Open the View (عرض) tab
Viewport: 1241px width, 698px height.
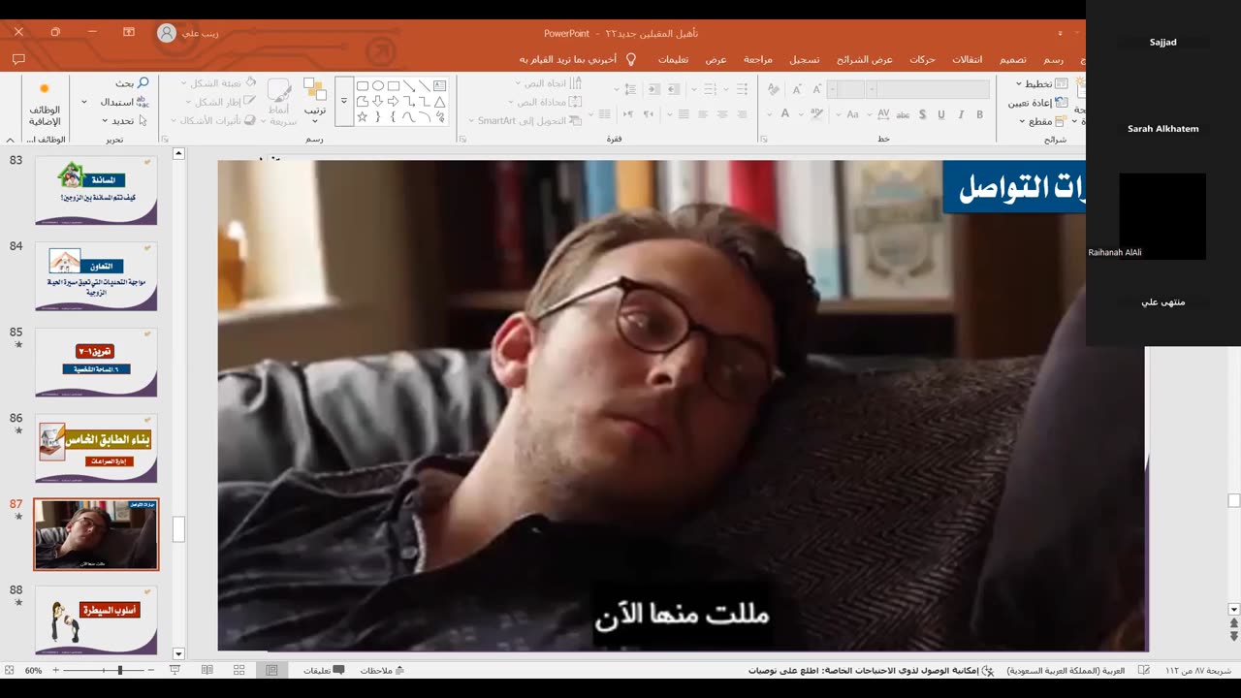pos(716,59)
